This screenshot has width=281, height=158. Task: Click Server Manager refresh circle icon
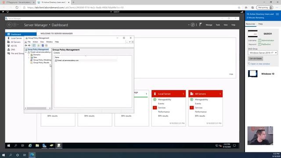(x=193, y=25)
